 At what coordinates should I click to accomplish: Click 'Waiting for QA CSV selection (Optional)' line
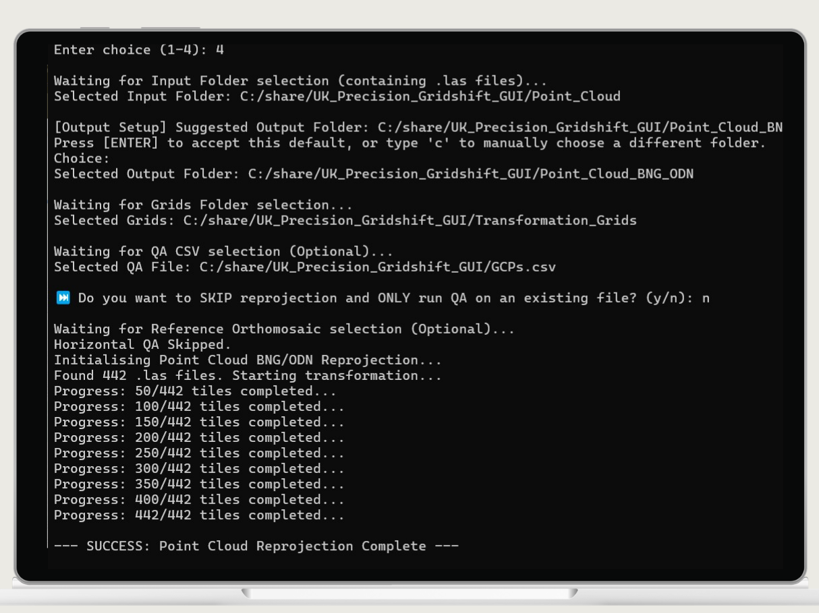(223, 251)
